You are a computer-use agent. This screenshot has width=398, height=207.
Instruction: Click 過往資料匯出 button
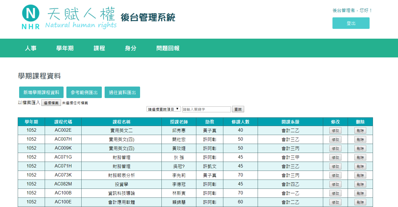click(122, 92)
